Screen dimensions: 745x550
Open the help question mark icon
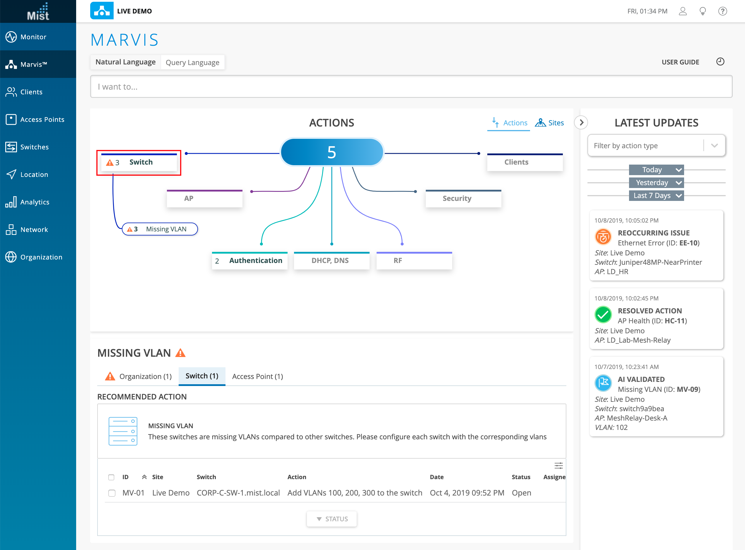click(722, 11)
